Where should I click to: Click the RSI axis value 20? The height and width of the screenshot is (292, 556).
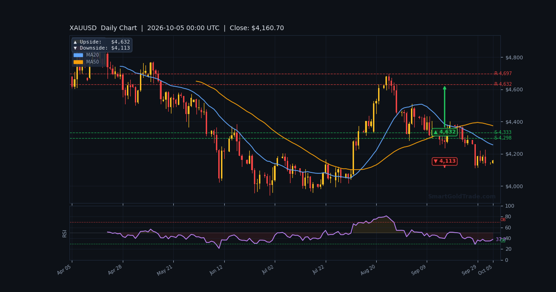(x=508, y=249)
